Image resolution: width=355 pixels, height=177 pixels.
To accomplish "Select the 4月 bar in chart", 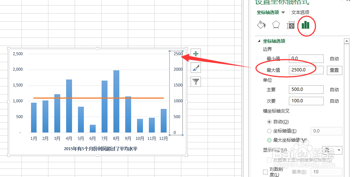I will point(69,106).
